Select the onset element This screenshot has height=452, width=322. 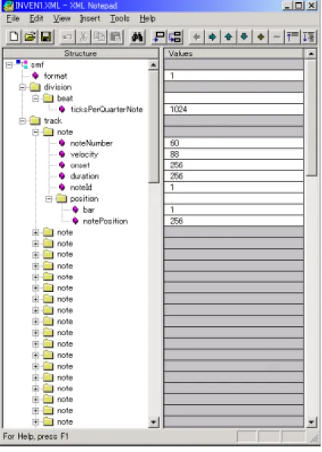tap(80, 165)
